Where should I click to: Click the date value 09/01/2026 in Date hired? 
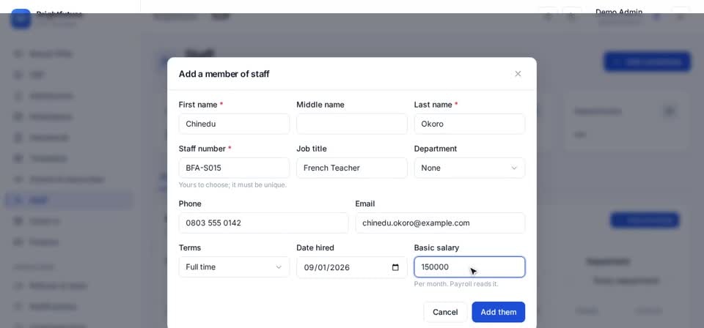(326, 267)
